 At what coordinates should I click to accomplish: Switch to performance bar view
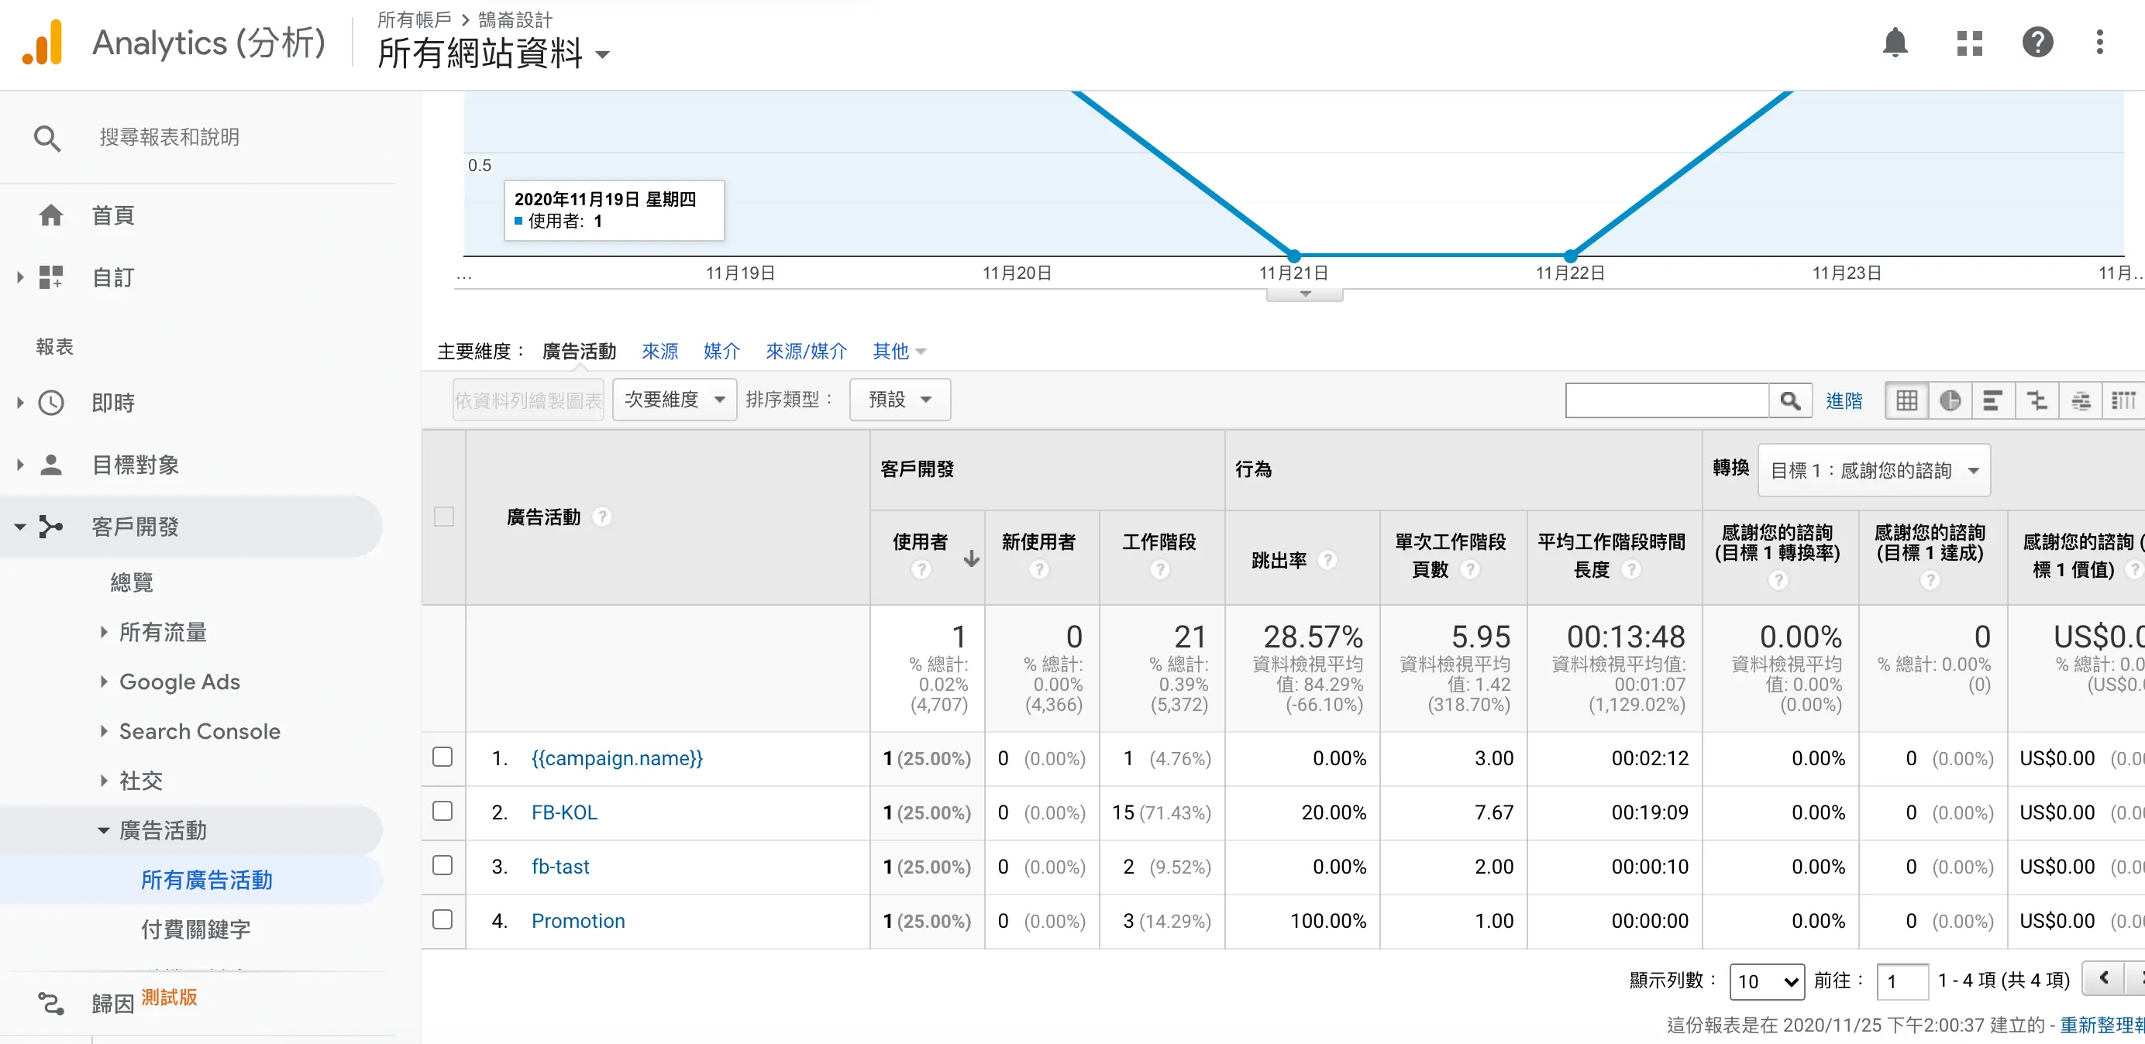pyautogui.click(x=1992, y=400)
